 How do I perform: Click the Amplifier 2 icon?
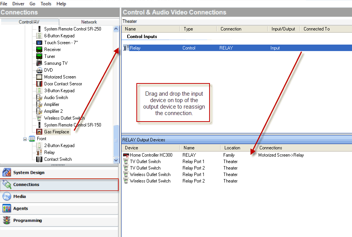39,111
